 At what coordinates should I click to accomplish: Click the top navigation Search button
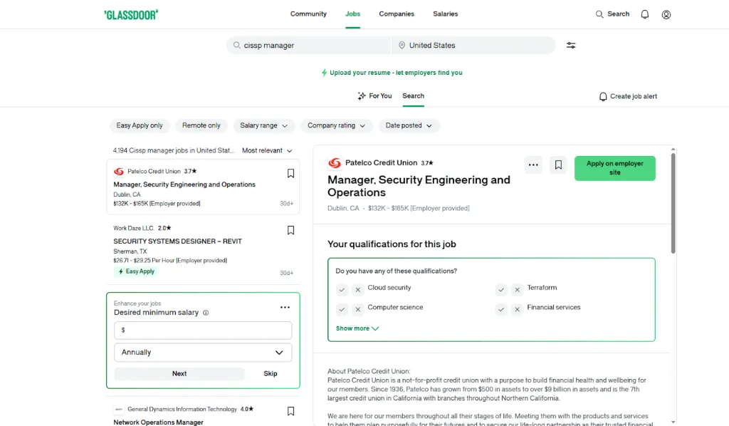point(612,14)
